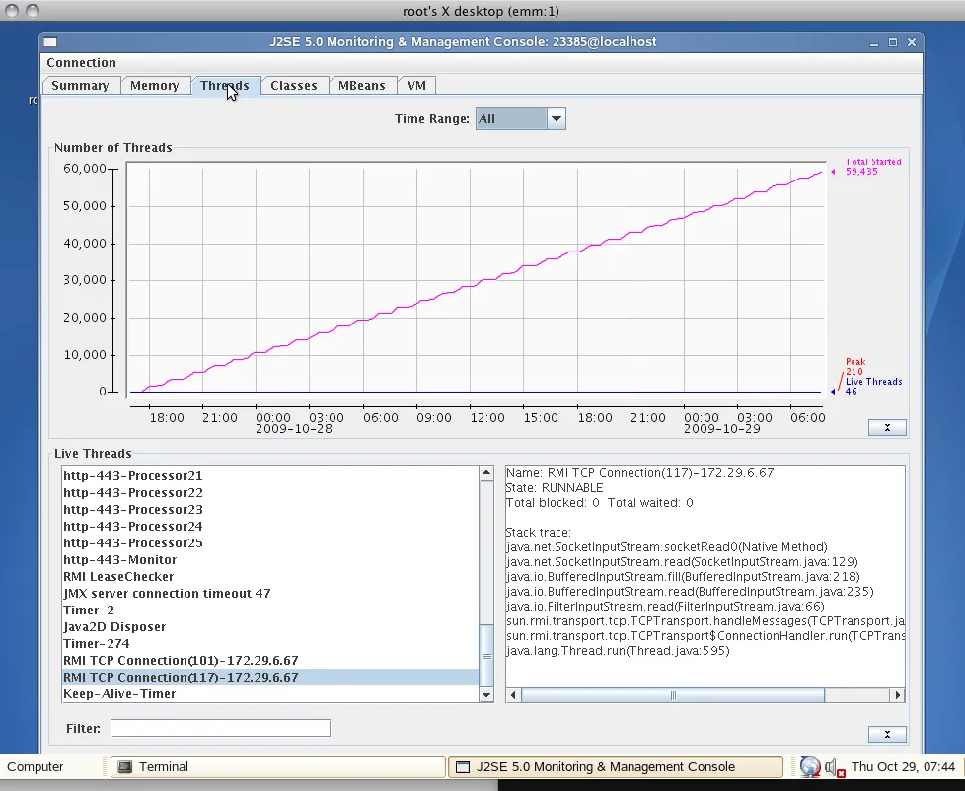Switch to Terminal in the taskbar
Image resolution: width=965 pixels, height=791 pixels.
pos(276,766)
